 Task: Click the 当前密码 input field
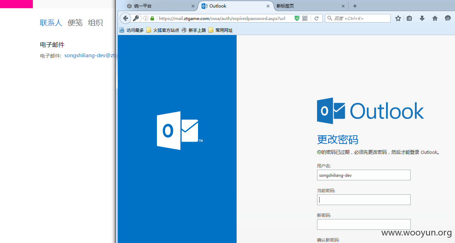coord(363,200)
